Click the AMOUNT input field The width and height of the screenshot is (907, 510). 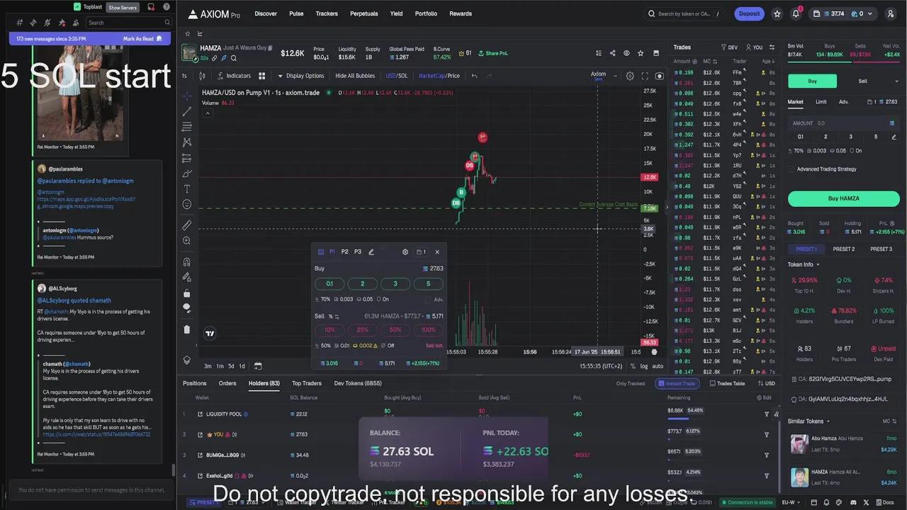(x=843, y=123)
